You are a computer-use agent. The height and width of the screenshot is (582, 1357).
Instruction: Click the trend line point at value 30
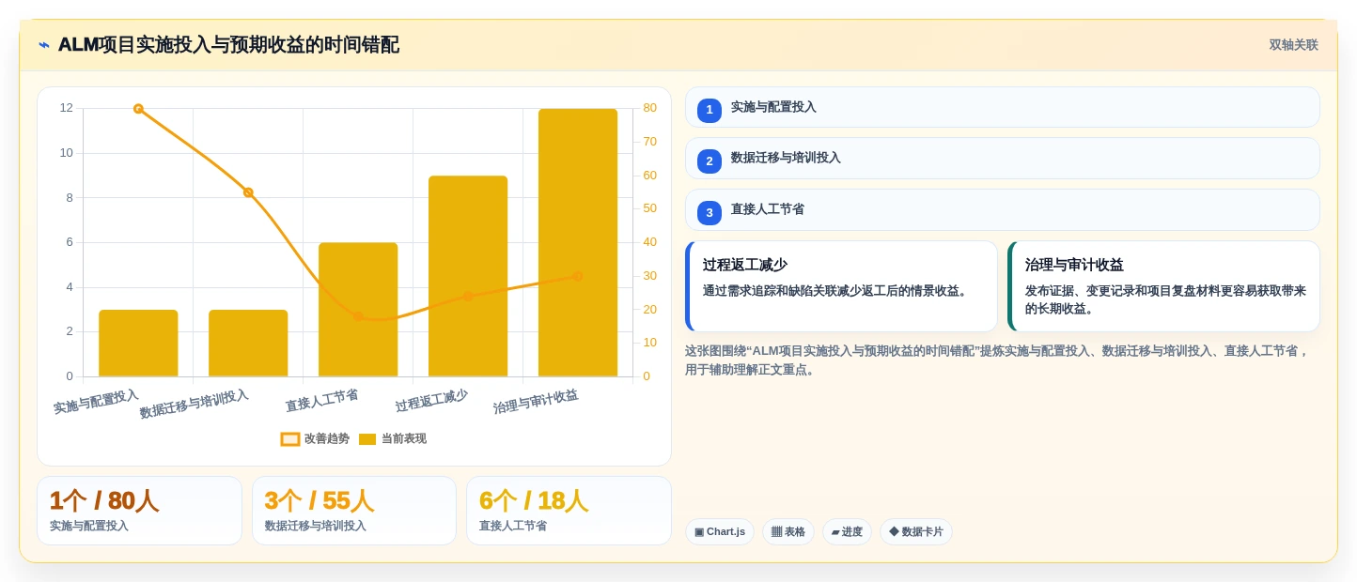(578, 276)
